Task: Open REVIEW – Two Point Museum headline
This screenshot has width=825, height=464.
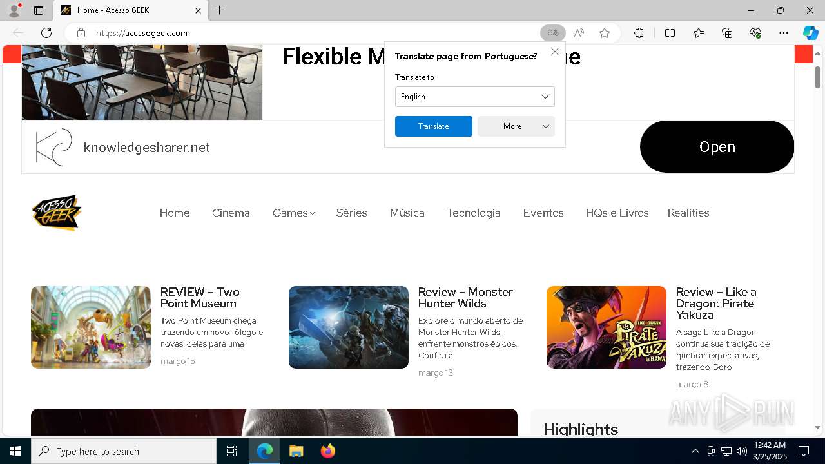Action: coord(200,298)
